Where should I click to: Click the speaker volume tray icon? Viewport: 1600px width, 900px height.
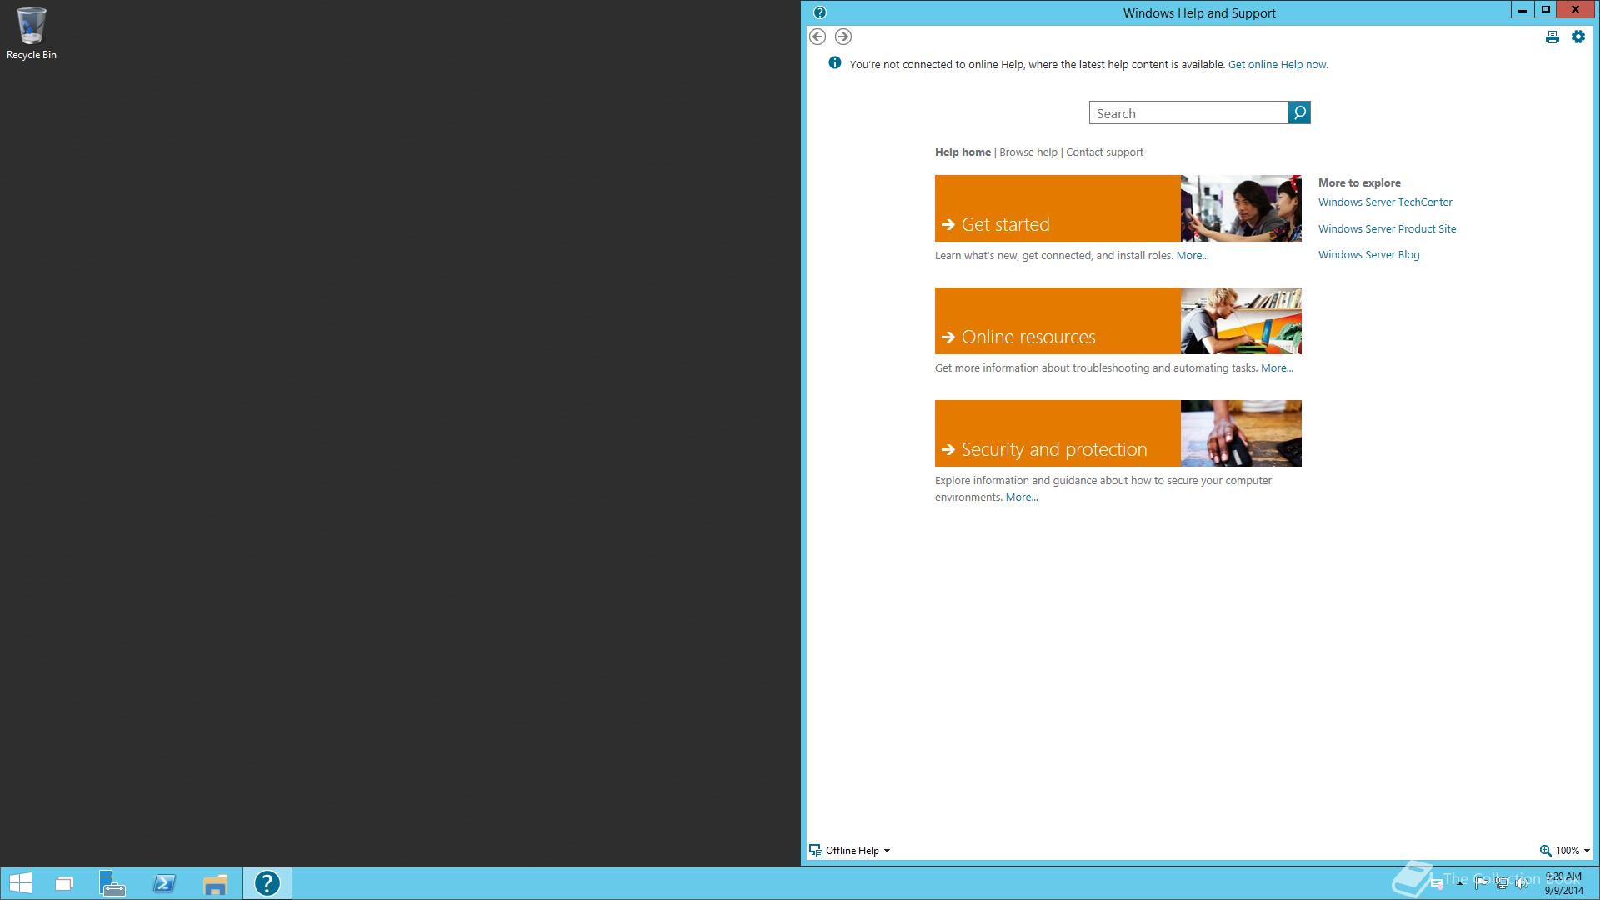click(x=1522, y=883)
